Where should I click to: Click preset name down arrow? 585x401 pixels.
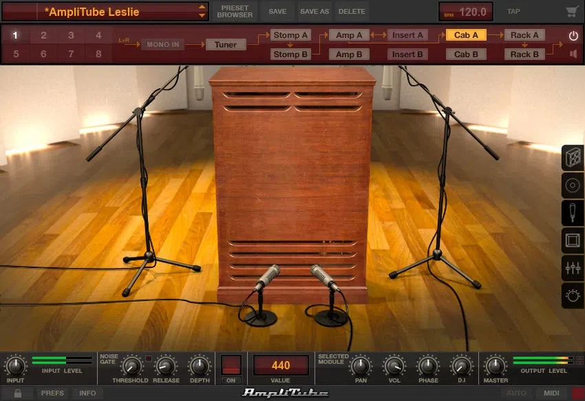click(x=202, y=16)
